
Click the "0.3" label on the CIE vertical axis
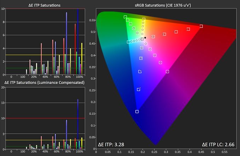[92, 79]
